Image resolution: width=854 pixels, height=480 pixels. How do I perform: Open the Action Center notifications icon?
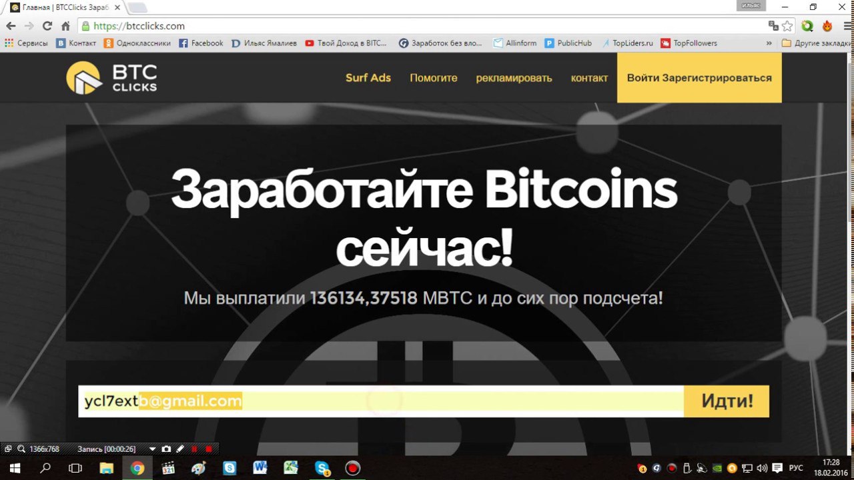tap(778, 468)
